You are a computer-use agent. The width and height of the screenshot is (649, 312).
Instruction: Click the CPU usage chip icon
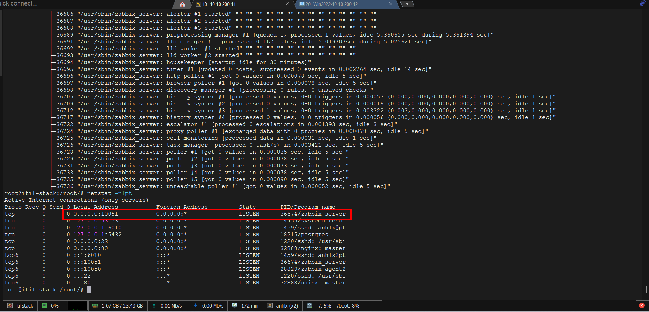click(x=44, y=306)
